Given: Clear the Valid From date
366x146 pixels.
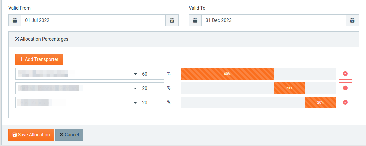Looking at the screenshot, I should tap(172, 20).
